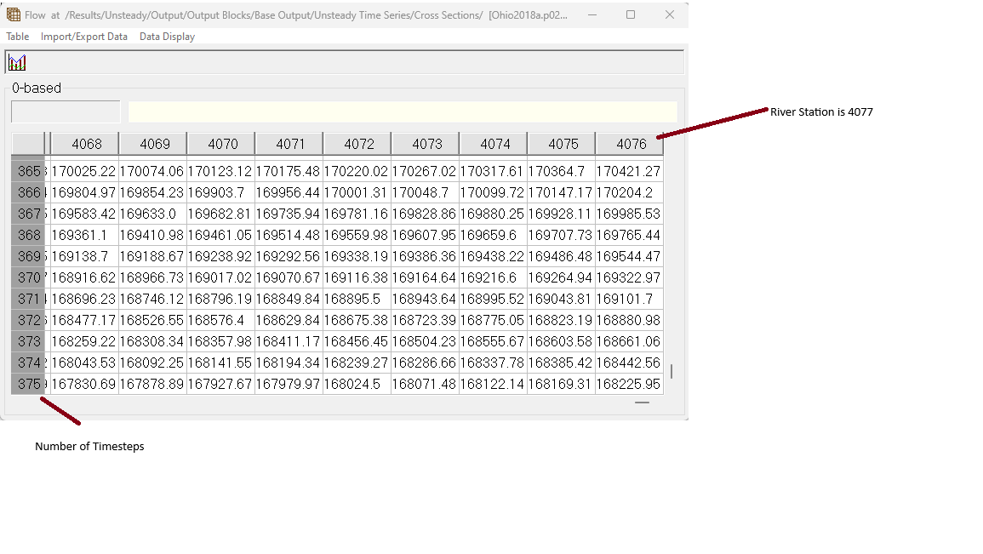The width and height of the screenshot is (983, 554).
Task: Click cell value 170001.31
Action: click(356, 192)
